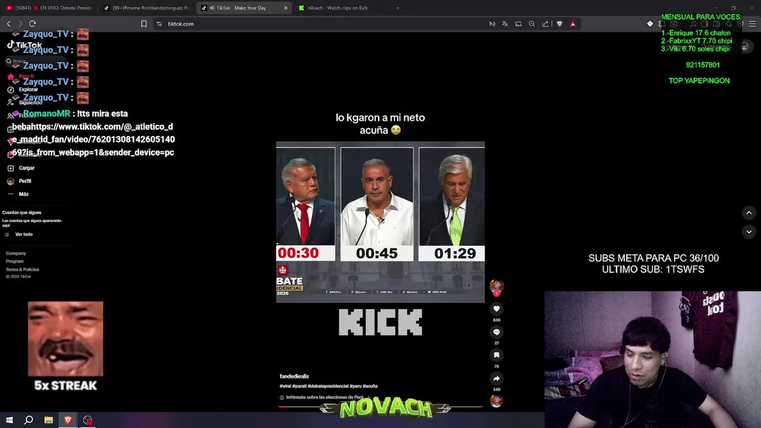Click the fandedieails username
This screenshot has height=428, width=761.
(294, 376)
